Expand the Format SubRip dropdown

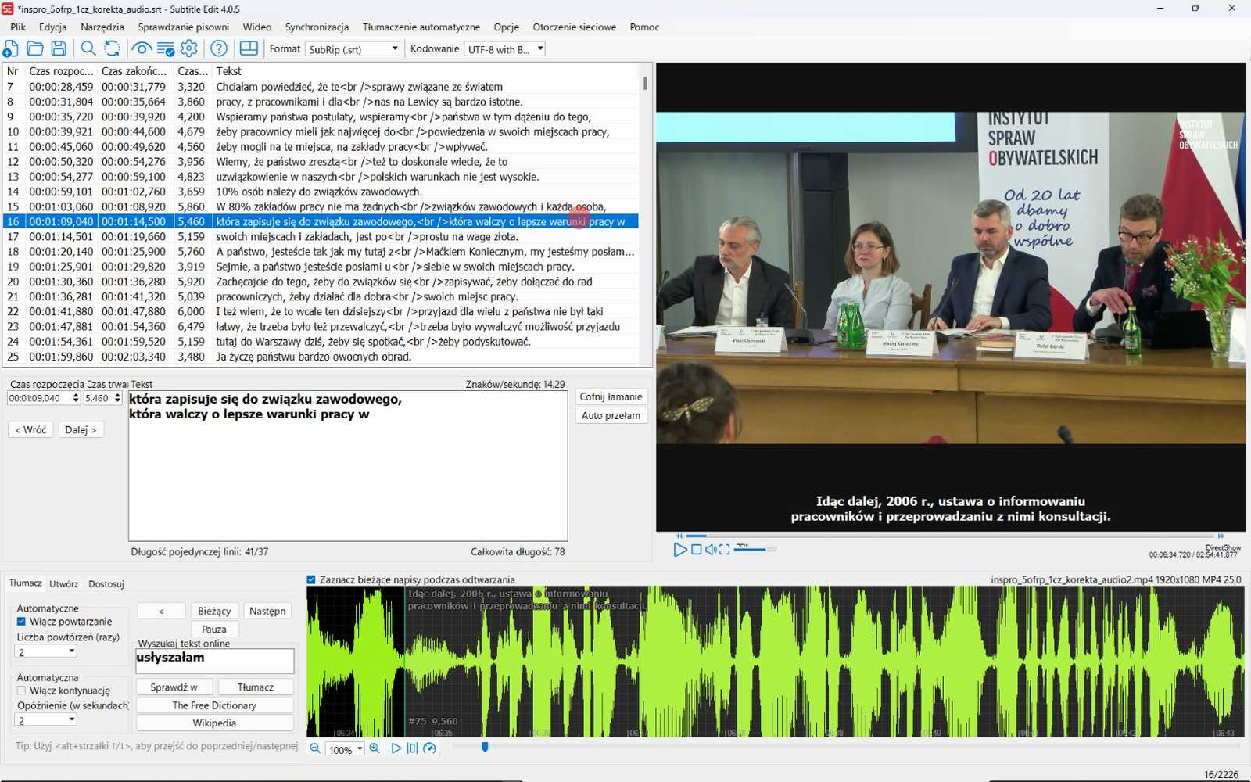point(353,49)
